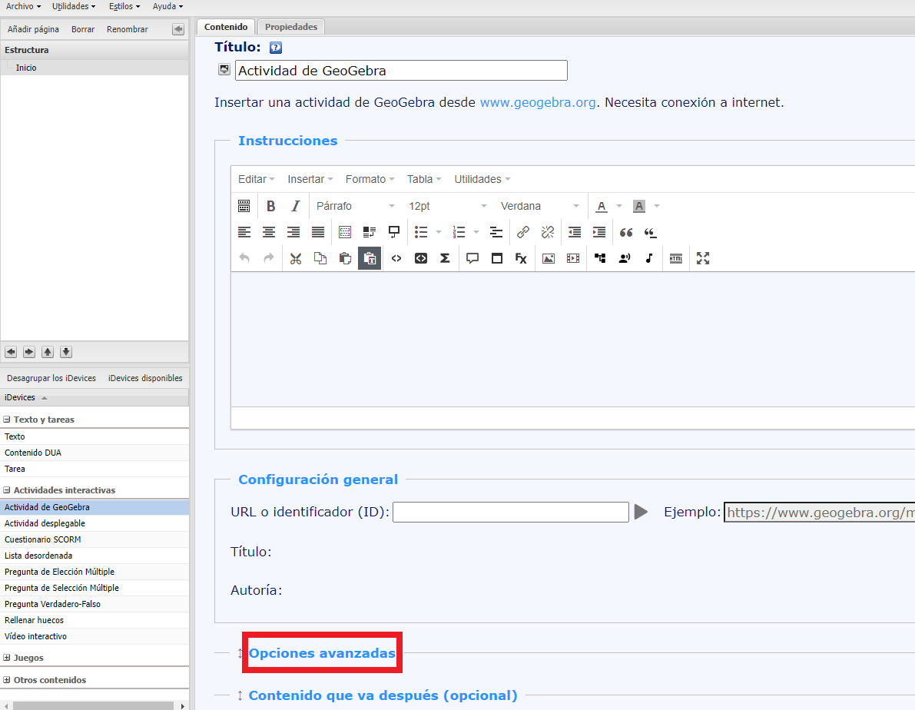Open the Verdana font family dropdown
This screenshot has height=710, width=915.
coord(540,206)
